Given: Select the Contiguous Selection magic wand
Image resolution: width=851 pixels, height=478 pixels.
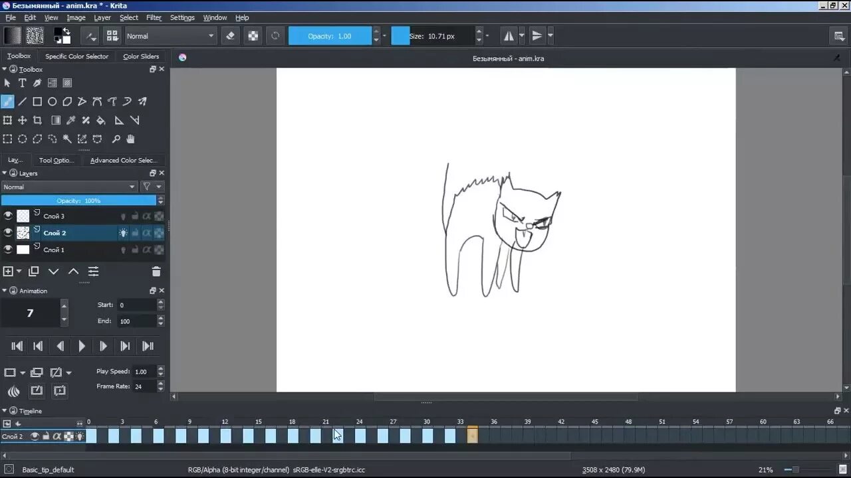Looking at the screenshot, I should [x=67, y=139].
